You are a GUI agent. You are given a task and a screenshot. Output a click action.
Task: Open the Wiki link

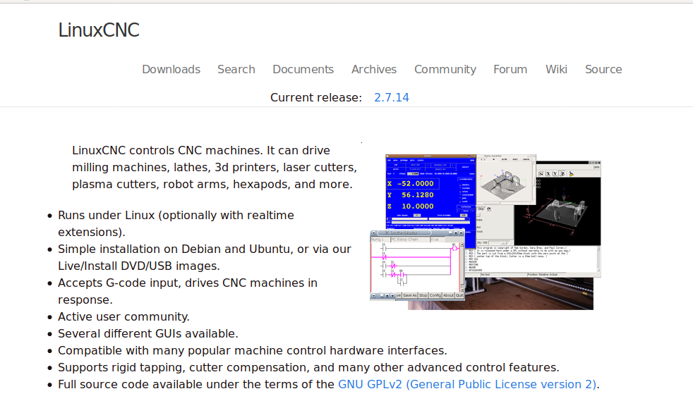pos(556,69)
